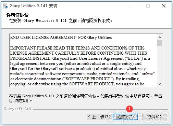The width and height of the screenshot is (173, 126).
Task: Click the END-USER LICENSE AGREEMENT title line
Action: pyautogui.click(x=61, y=38)
